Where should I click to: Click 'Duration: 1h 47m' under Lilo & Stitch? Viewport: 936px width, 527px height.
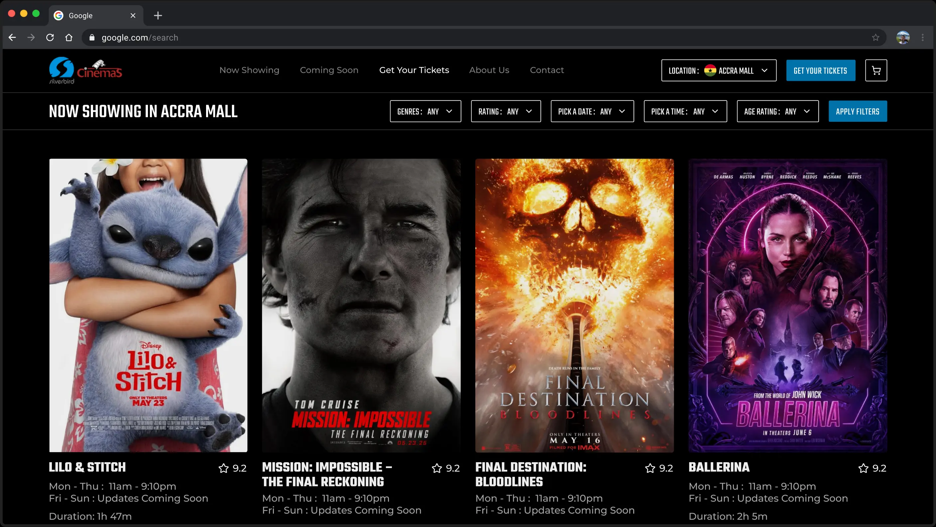click(x=90, y=516)
